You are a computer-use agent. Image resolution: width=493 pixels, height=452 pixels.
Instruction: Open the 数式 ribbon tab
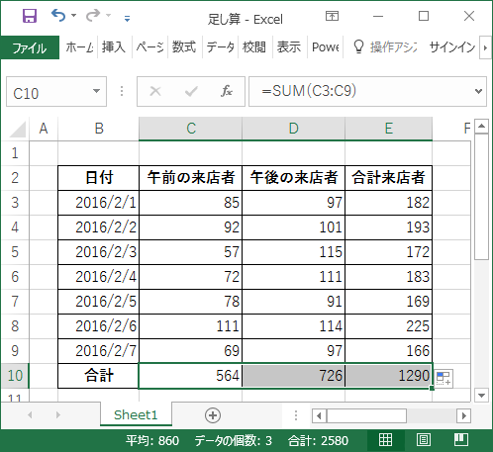pos(184,47)
